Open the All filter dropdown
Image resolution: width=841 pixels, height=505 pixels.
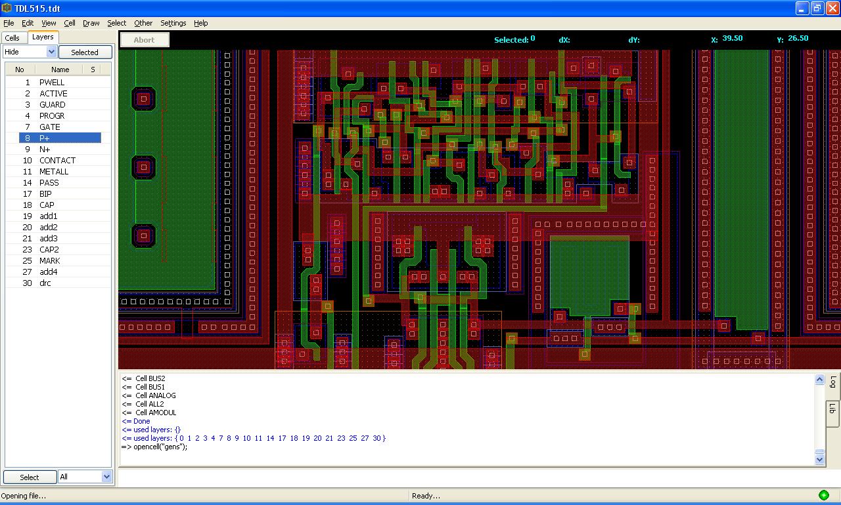tap(85, 477)
